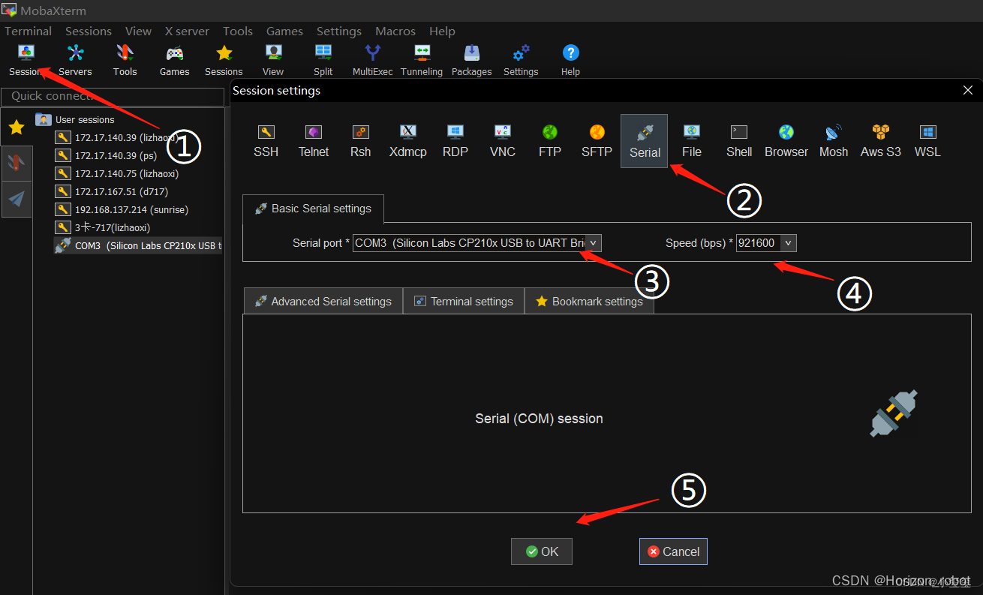Screen dimensions: 983x595
Task: Open the Macros menu
Action: (395, 31)
